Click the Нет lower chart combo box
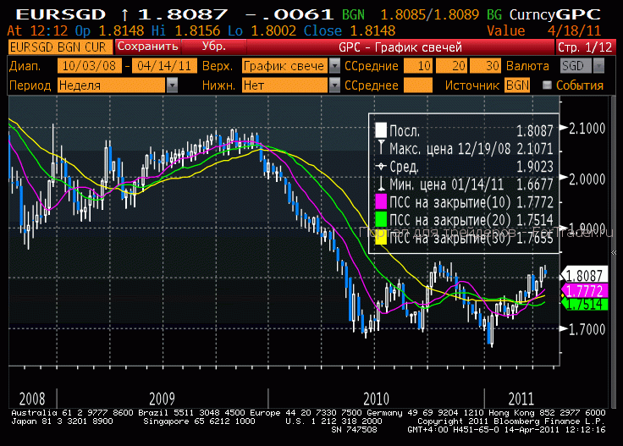This screenshot has width=623, height=446. [x=285, y=85]
